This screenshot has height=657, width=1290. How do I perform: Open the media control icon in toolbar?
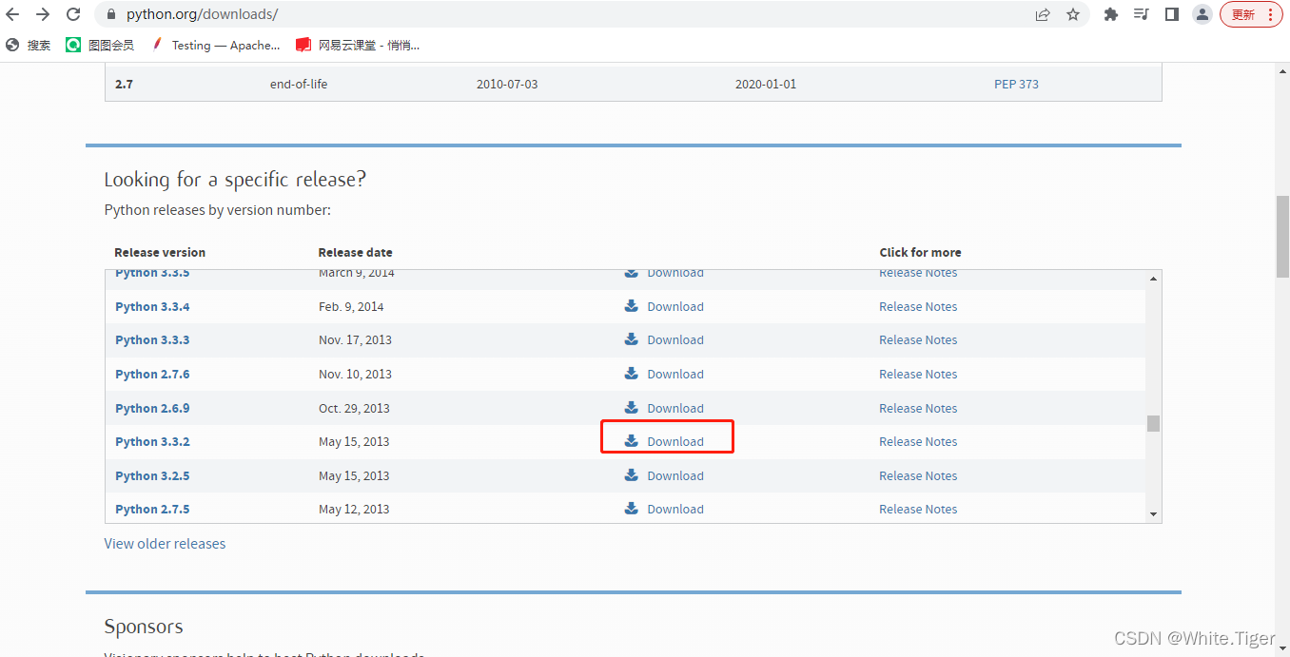[1141, 14]
